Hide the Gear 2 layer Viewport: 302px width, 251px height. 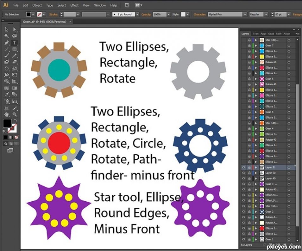click(244, 211)
